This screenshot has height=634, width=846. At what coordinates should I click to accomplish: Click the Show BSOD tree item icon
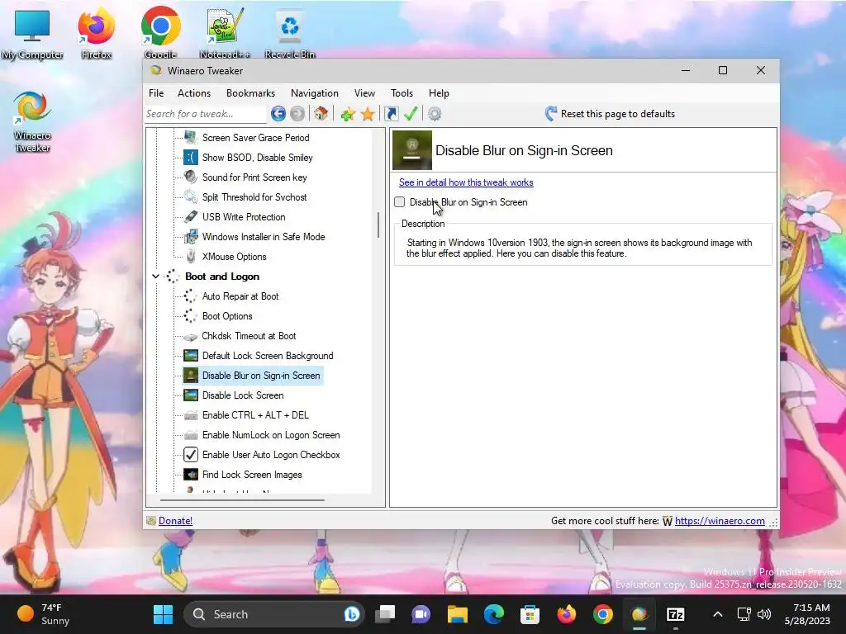point(191,158)
